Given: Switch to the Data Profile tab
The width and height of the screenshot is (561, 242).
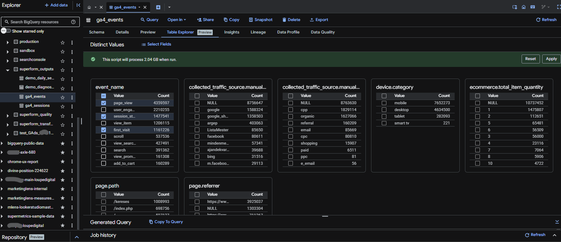Looking at the screenshot, I should [x=288, y=32].
